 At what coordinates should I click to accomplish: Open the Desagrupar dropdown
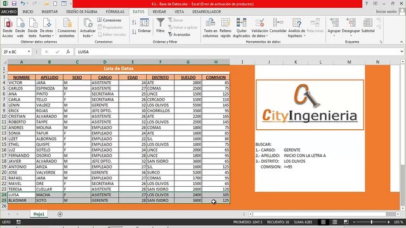pyautogui.click(x=351, y=33)
